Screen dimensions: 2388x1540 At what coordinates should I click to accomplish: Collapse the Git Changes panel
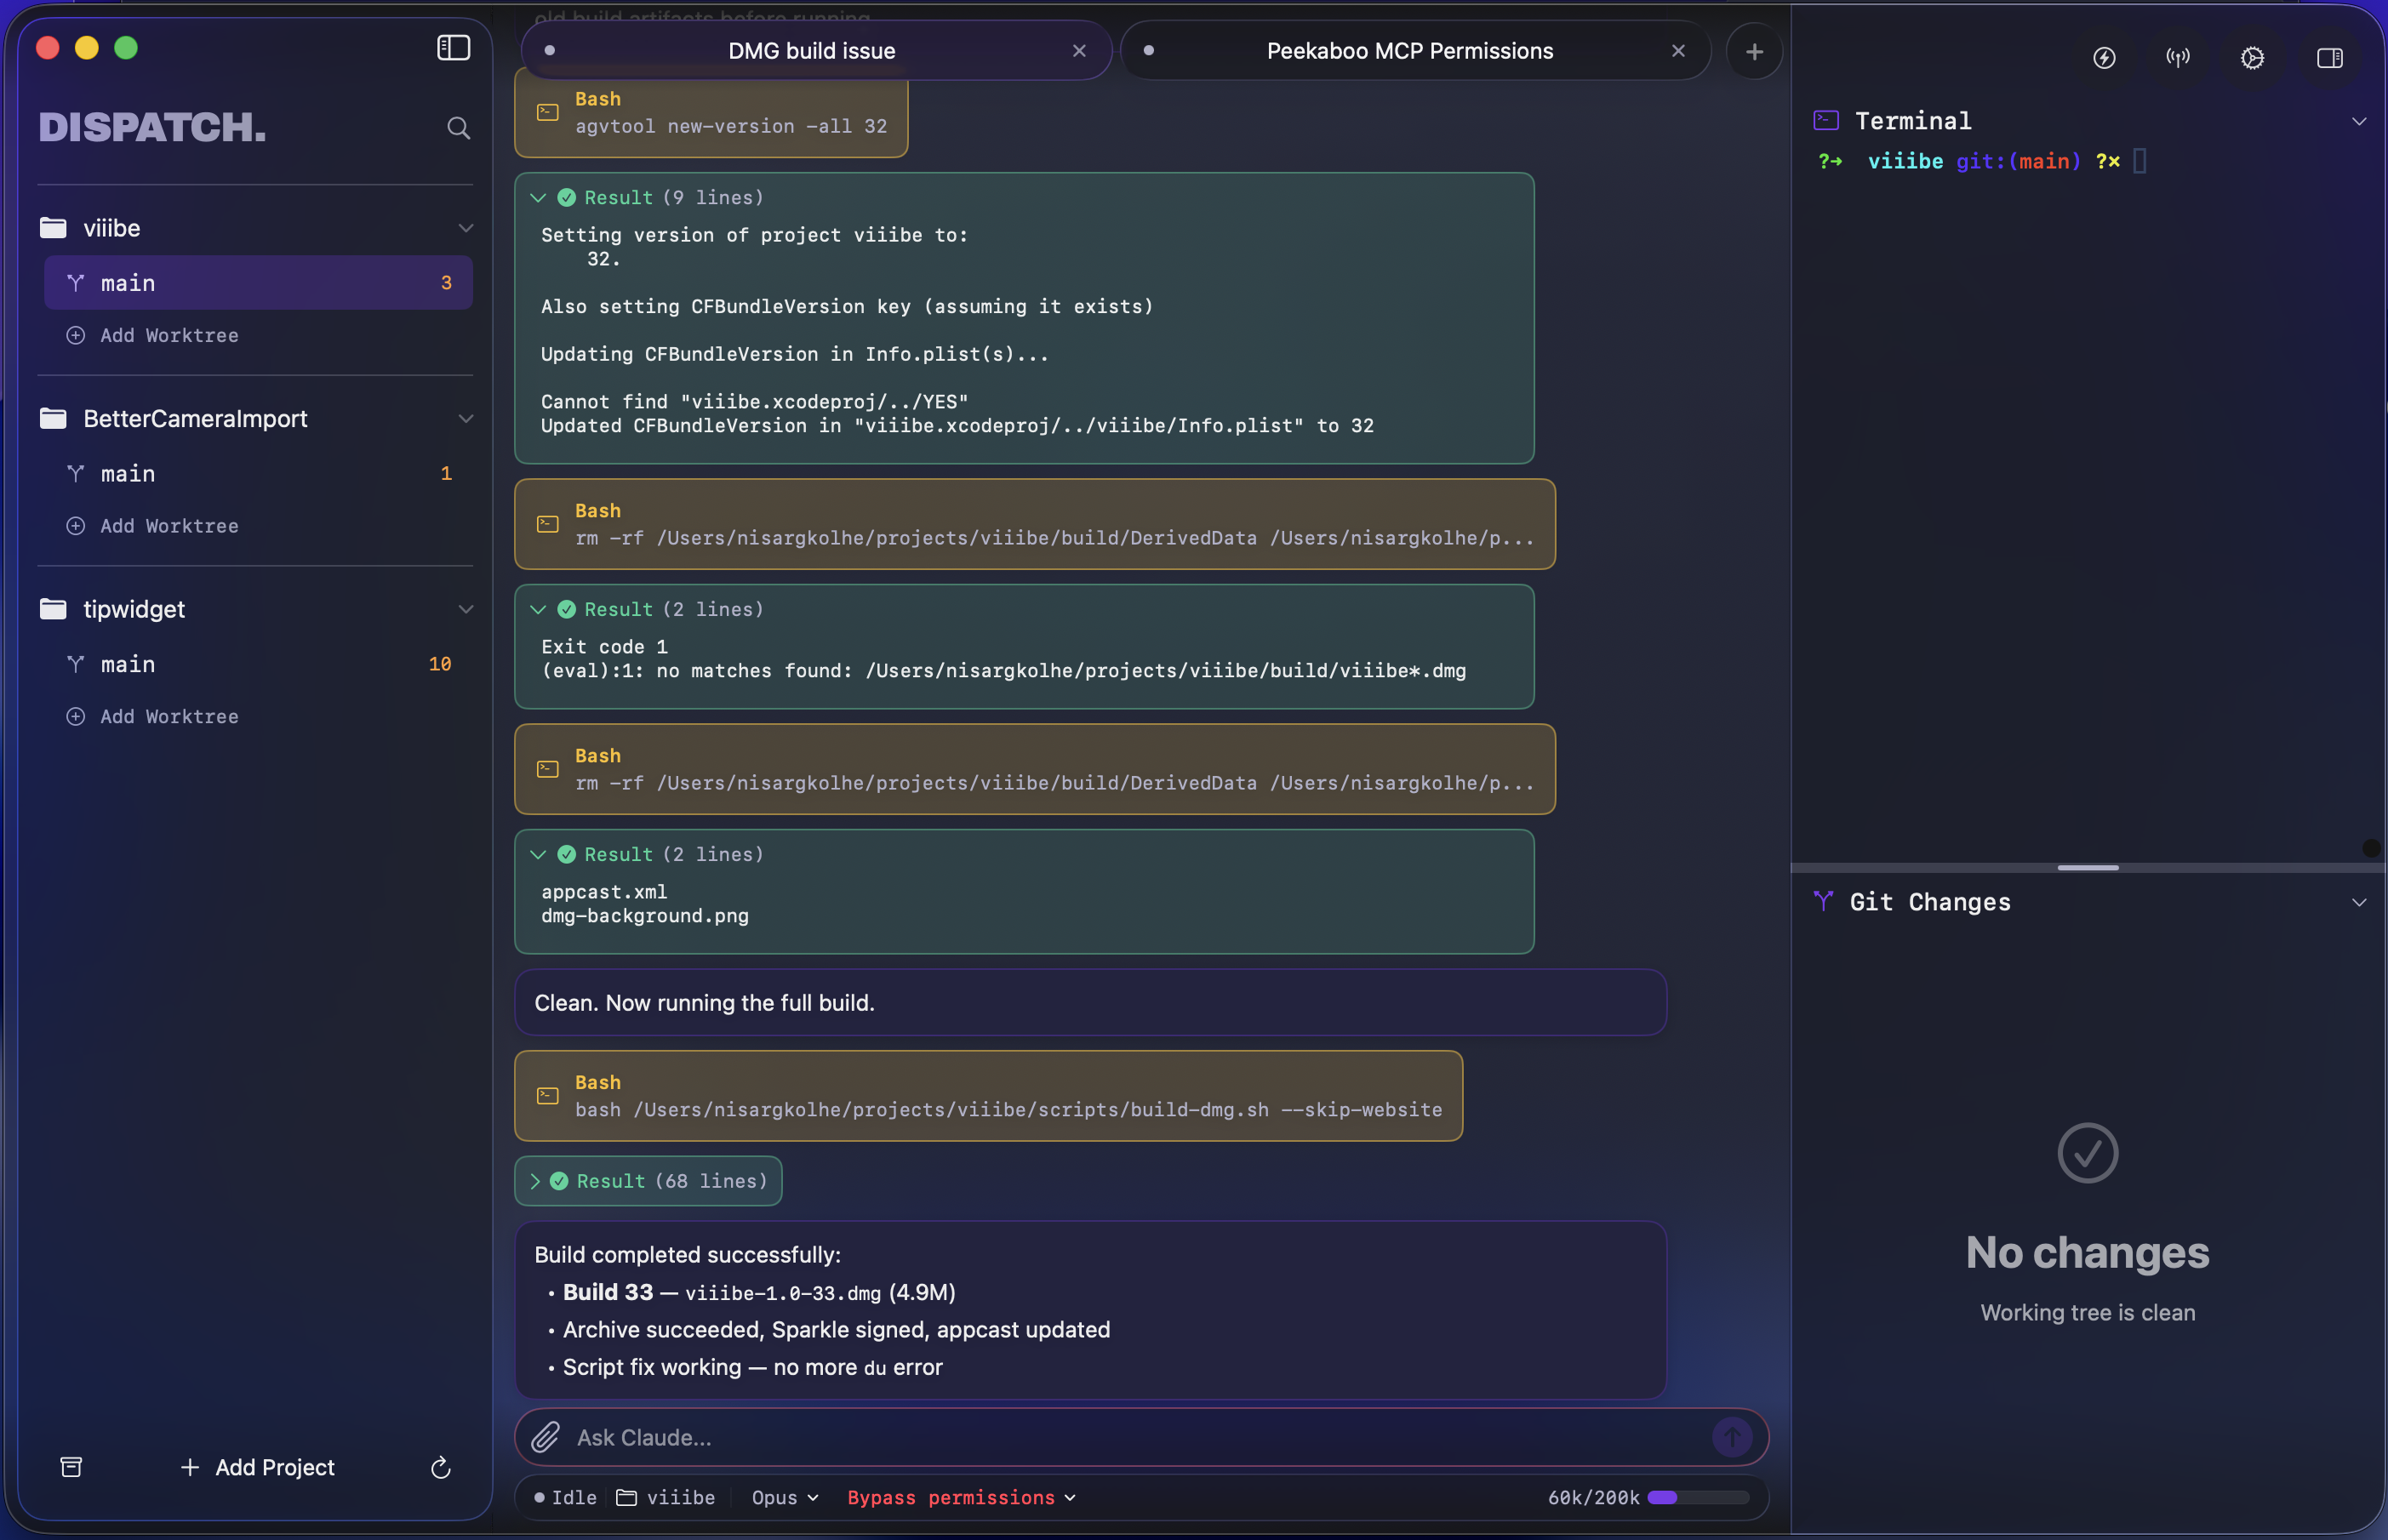click(x=2360, y=901)
